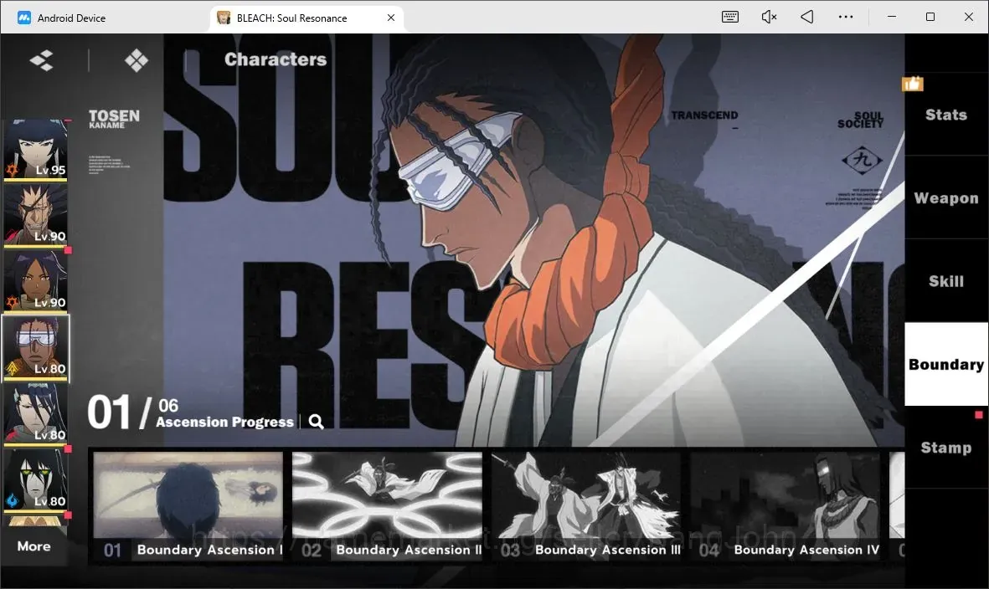Toggle the emulator mute speaker icon
The height and width of the screenshot is (589, 989).
(769, 17)
